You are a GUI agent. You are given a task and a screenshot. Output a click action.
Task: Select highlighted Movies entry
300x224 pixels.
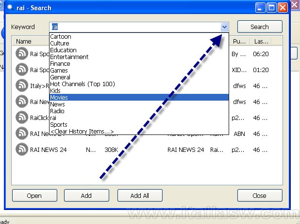click(x=139, y=97)
